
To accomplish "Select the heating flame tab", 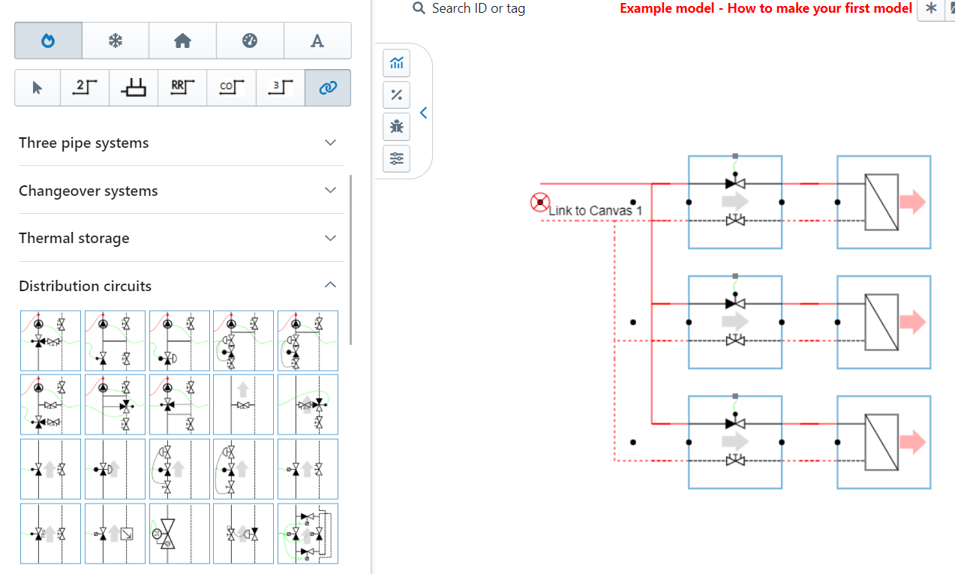I will pyautogui.click(x=48, y=41).
